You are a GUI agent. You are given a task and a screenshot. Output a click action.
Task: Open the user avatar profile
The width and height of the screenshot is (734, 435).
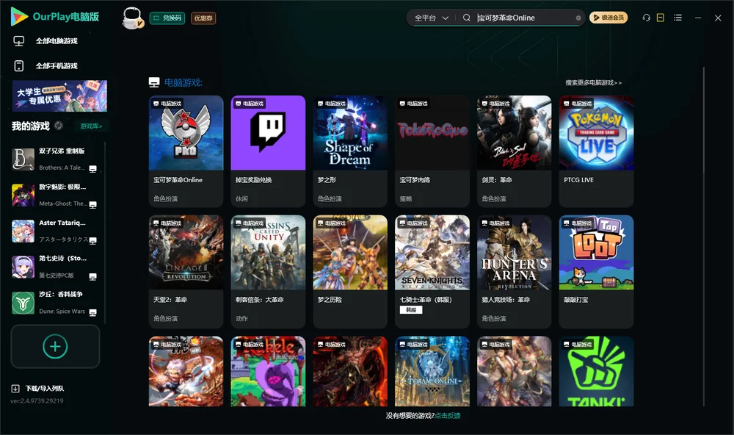pyautogui.click(x=132, y=18)
